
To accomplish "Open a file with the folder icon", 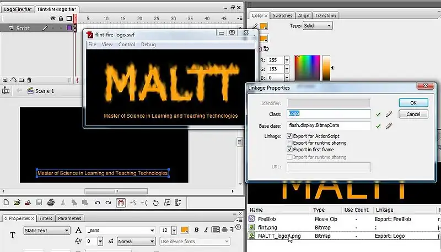I will 17,203.
